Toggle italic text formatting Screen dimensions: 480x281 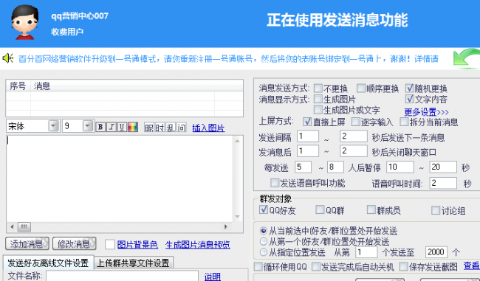pyautogui.click(x=111, y=127)
